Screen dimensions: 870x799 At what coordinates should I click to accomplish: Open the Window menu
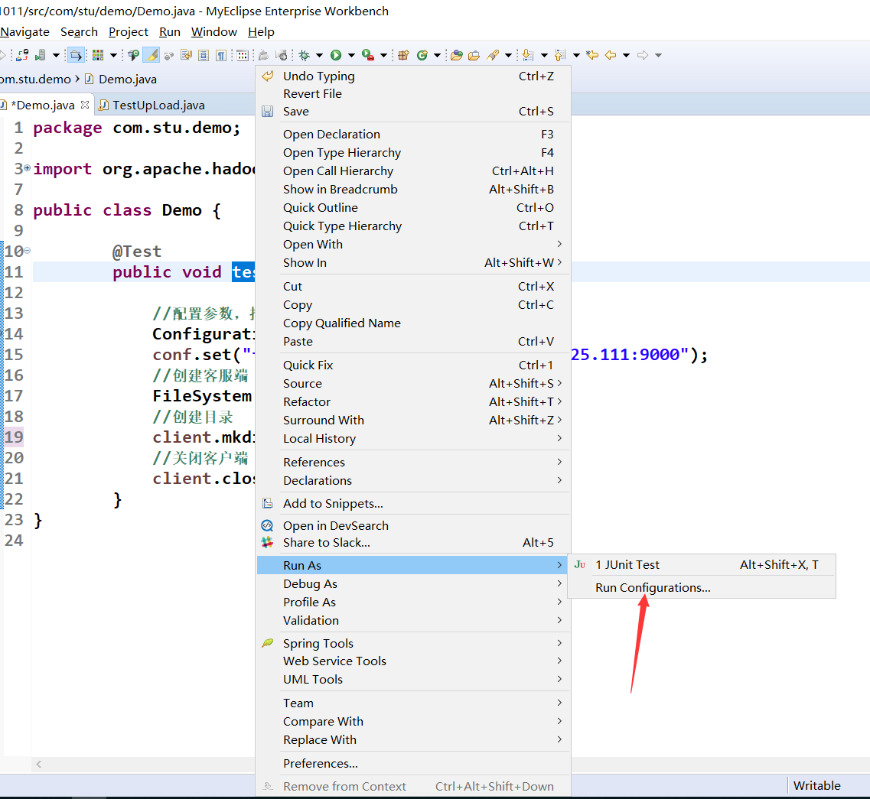coord(214,31)
